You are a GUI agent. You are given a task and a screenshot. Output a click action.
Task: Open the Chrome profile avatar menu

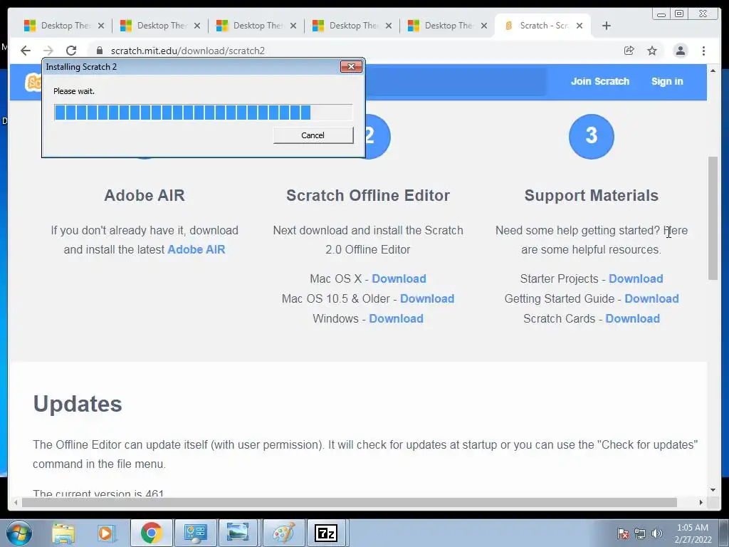680,51
